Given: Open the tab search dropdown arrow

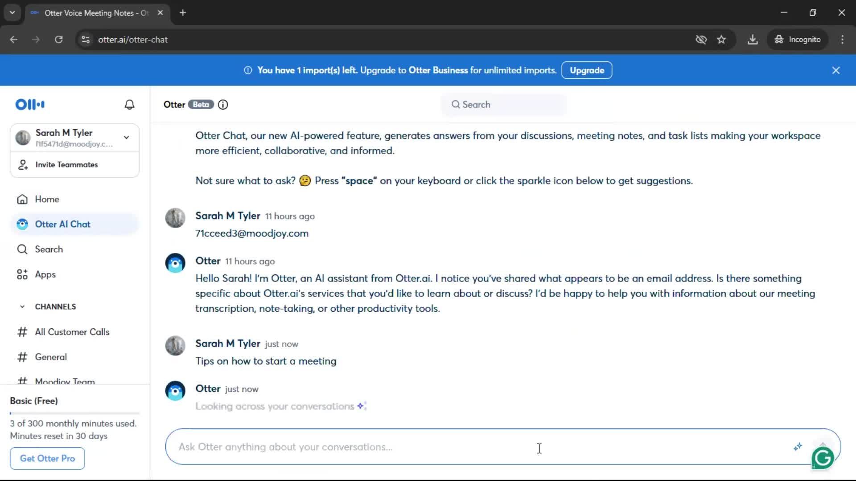Looking at the screenshot, I should [x=12, y=12].
